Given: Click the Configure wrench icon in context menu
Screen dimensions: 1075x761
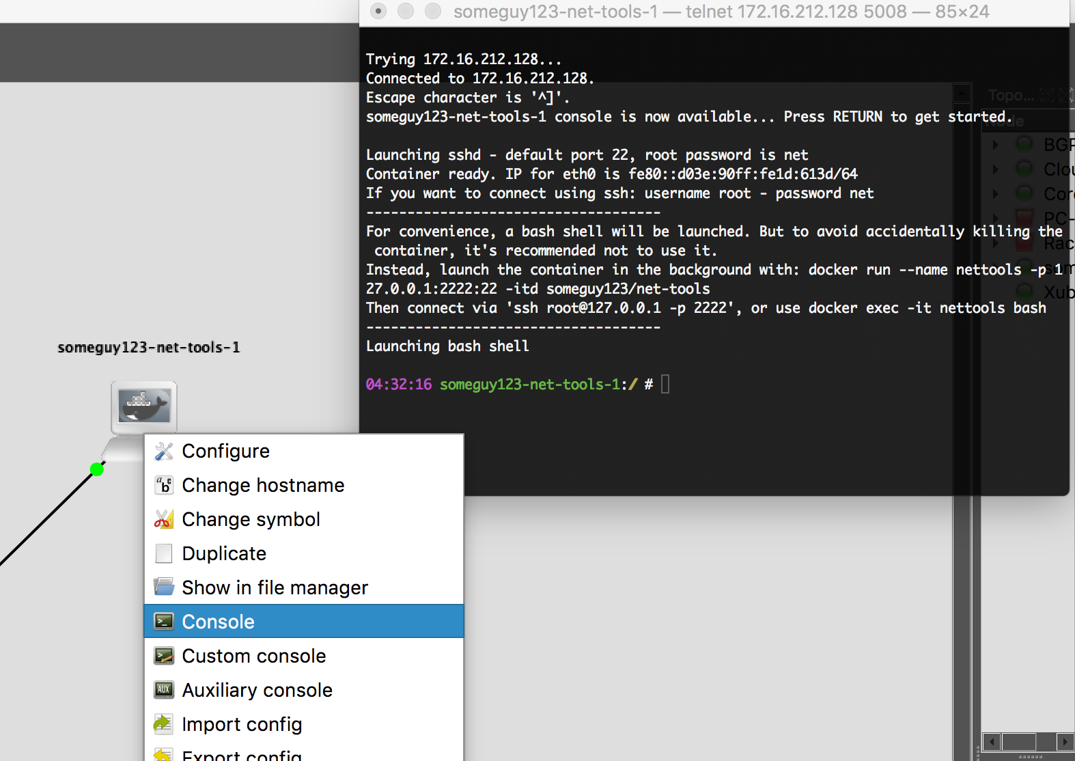Looking at the screenshot, I should pyautogui.click(x=164, y=451).
